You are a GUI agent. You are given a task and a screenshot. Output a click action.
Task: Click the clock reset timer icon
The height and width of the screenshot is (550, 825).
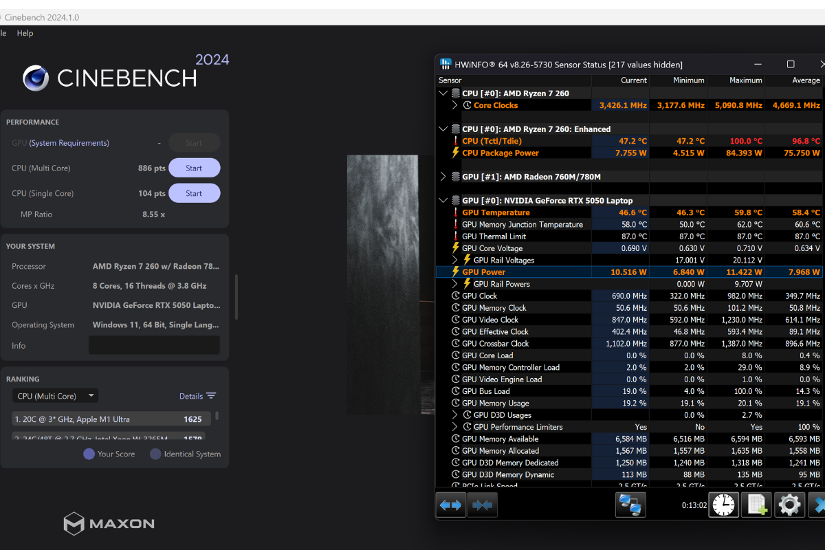pyautogui.click(x=723, y=505)
